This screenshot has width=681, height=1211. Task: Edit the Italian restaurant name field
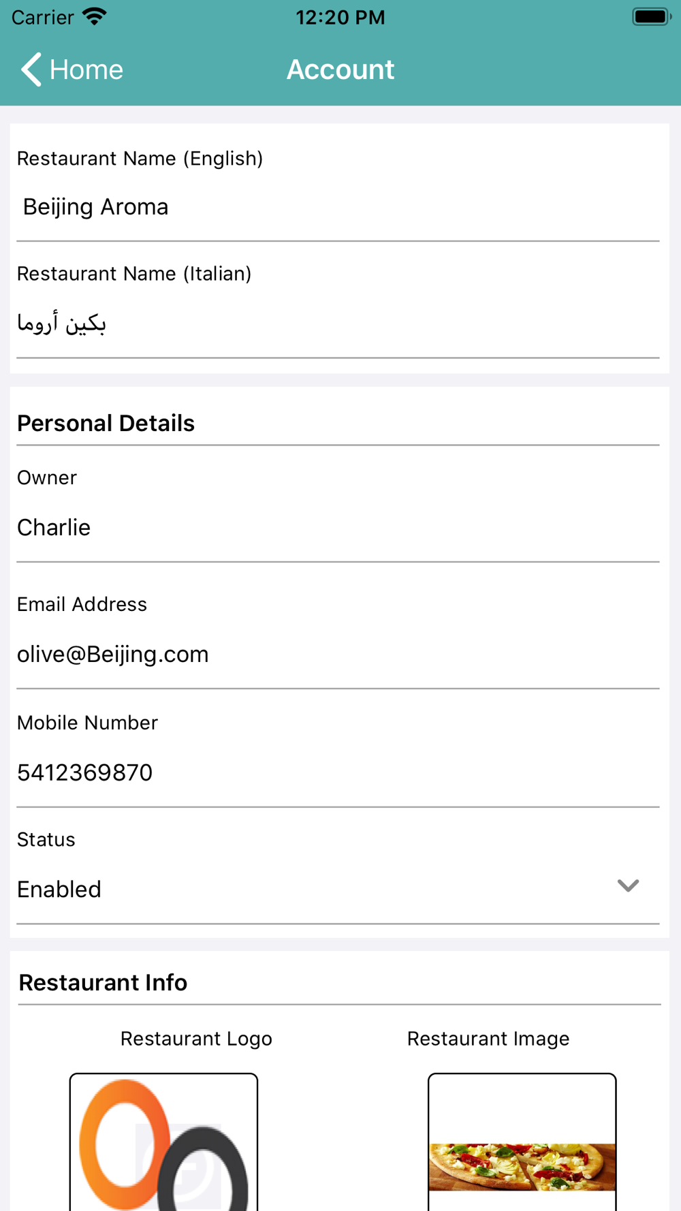click(338, 323)
